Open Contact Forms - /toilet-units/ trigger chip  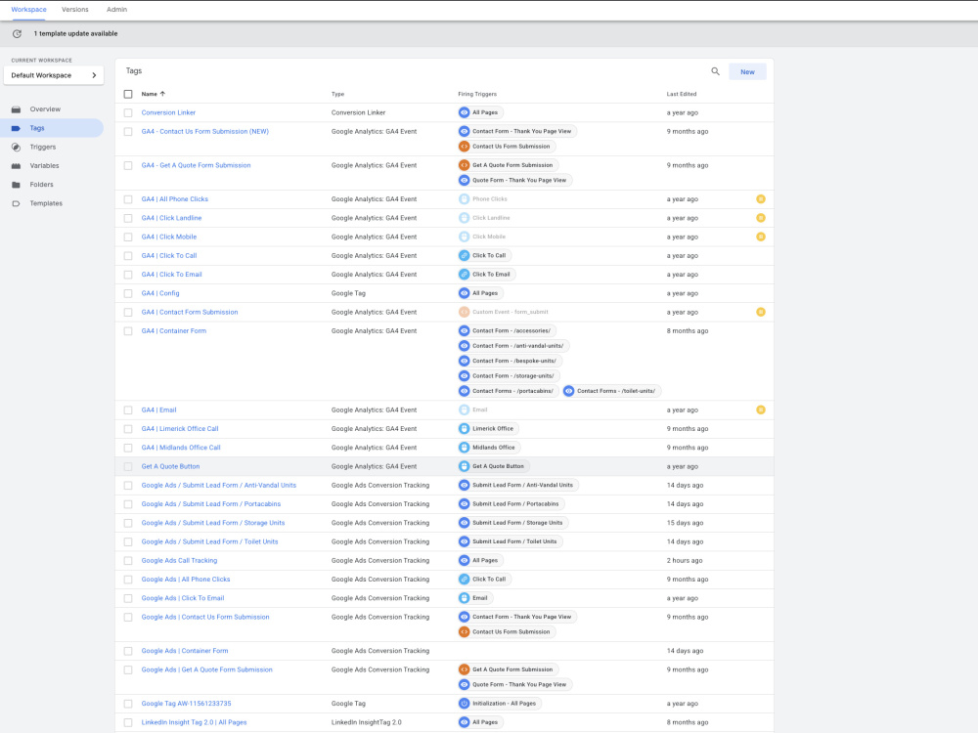(612, 392)
